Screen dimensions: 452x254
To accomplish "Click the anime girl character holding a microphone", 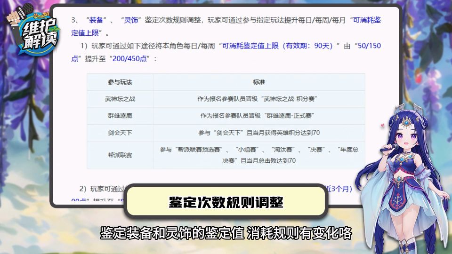I will click(x=404, y=179).
